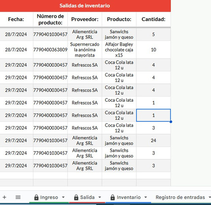Switch to the Inventario sheet tab

pyautogui.click(x=129, y=197)
